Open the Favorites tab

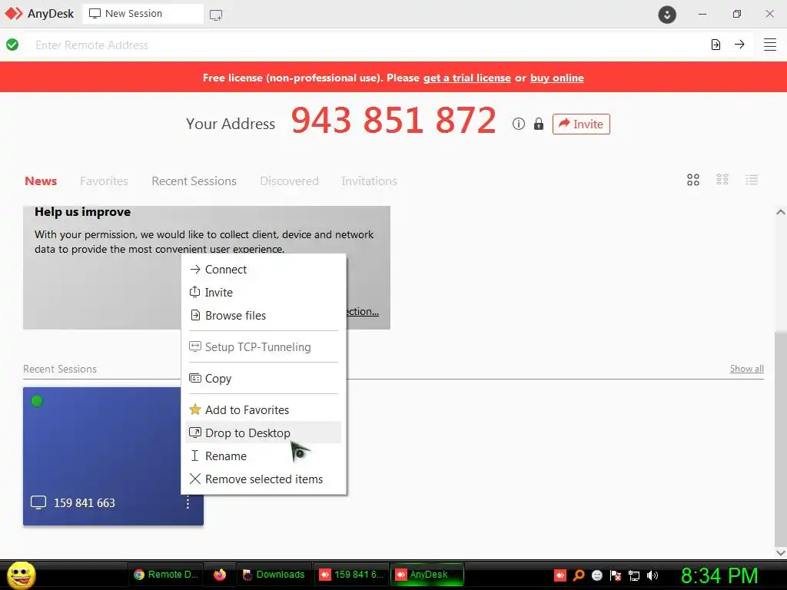click(x=104, y=181)
